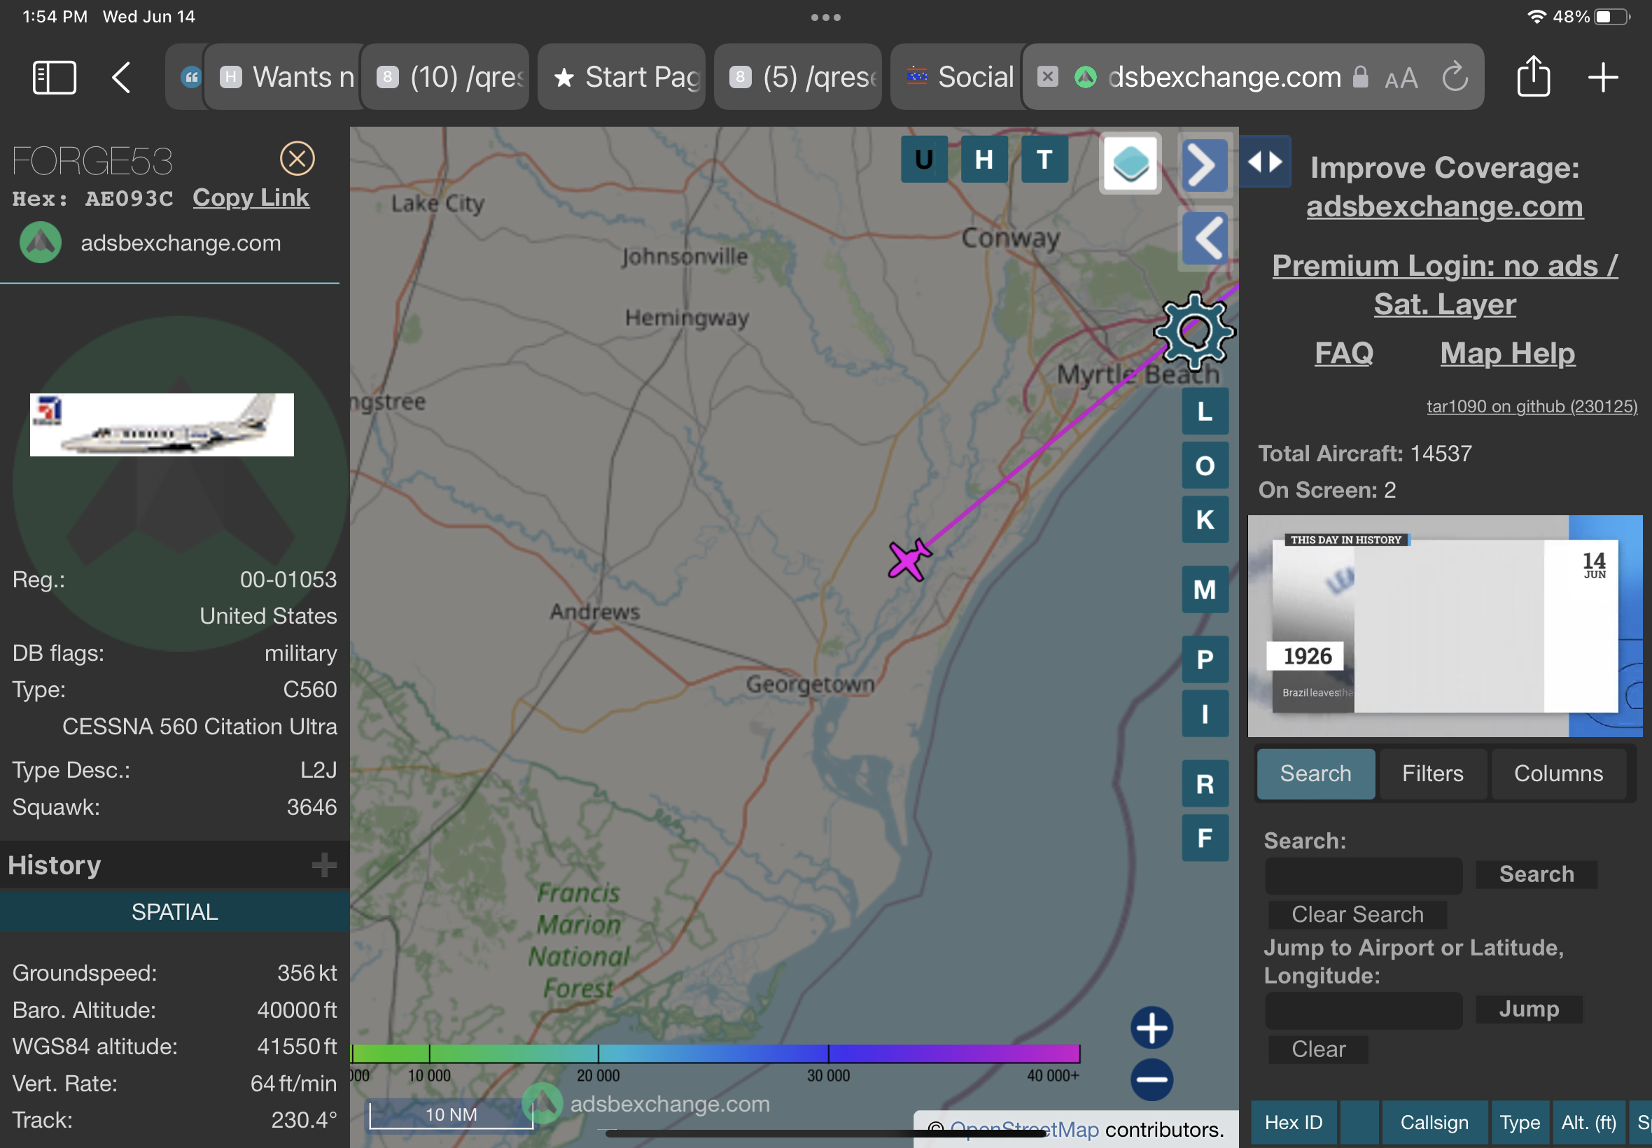Open the AA reader view options
This screenshot has height=1148, width=1652.
(1401, 78)
